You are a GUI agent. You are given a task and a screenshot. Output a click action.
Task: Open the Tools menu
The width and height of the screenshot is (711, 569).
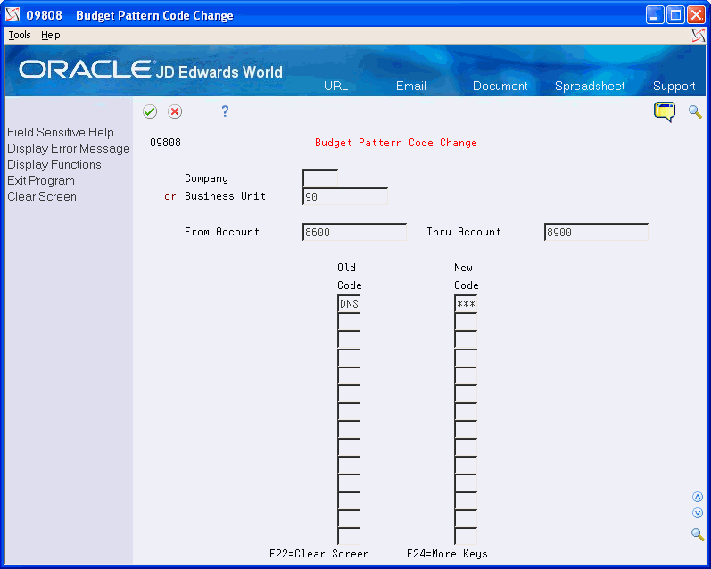point(20,35)
